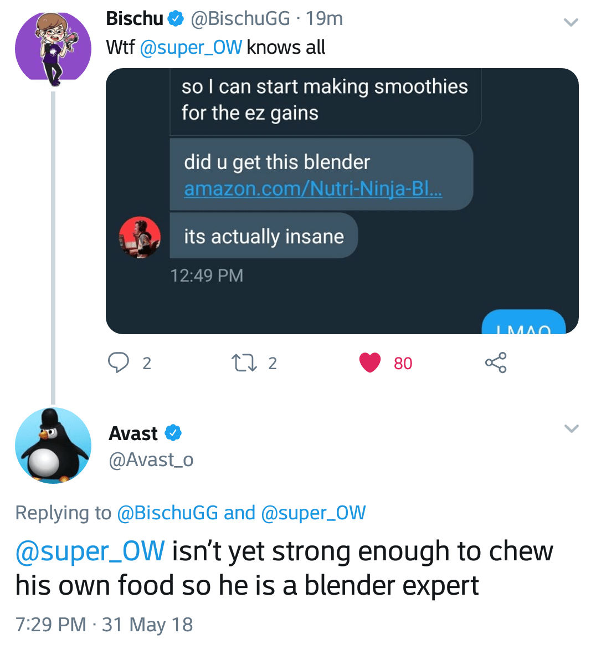Open @super_OW in the Replying to line
Viewport: 596px width, 649px height.
click(313, 513)
